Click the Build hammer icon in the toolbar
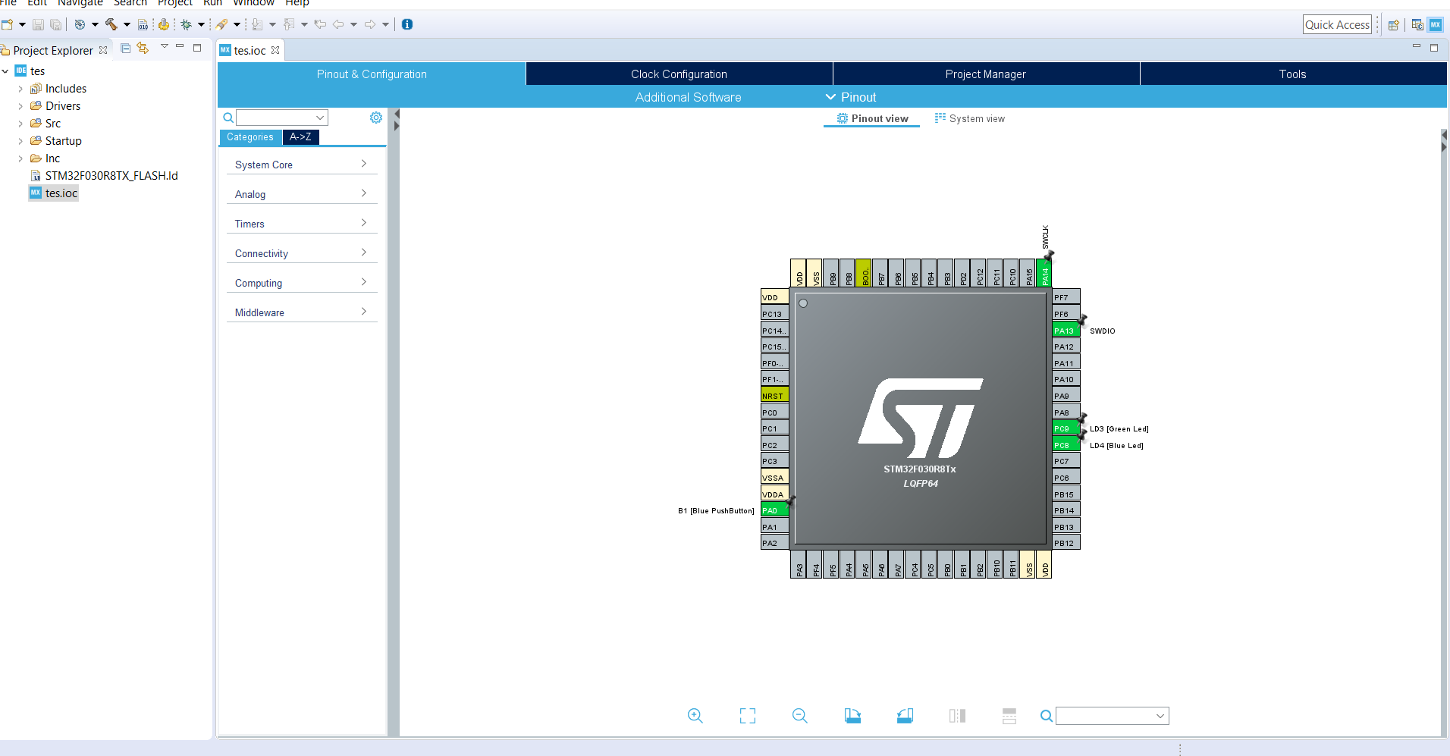Viewport: 1450px width, 756px height. (x=110, y=24)
